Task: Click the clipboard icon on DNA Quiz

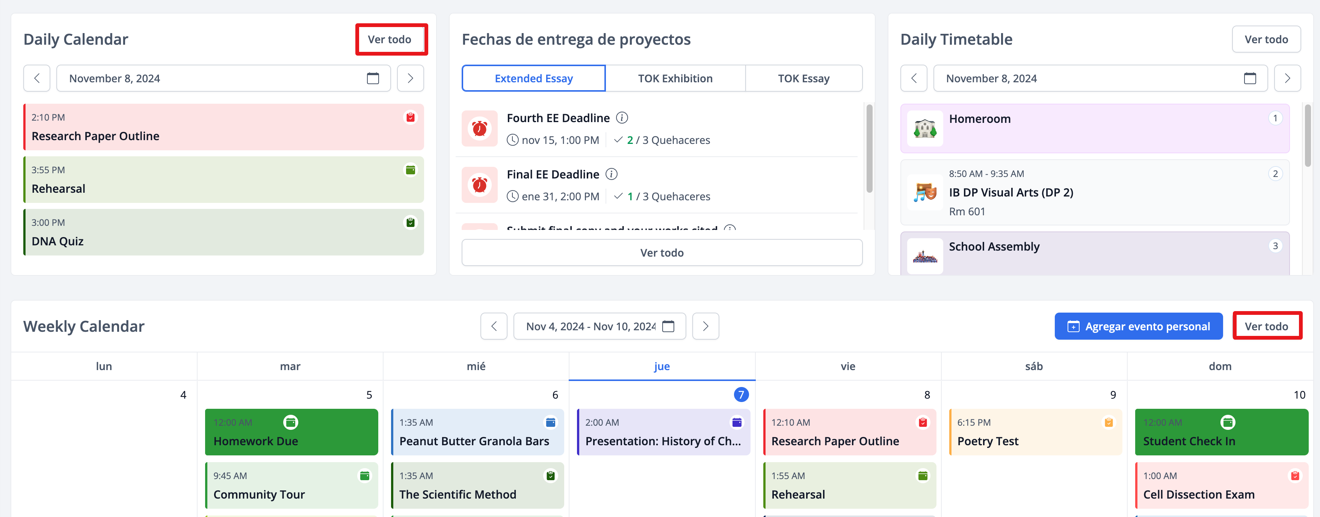Action: [411, 222]
